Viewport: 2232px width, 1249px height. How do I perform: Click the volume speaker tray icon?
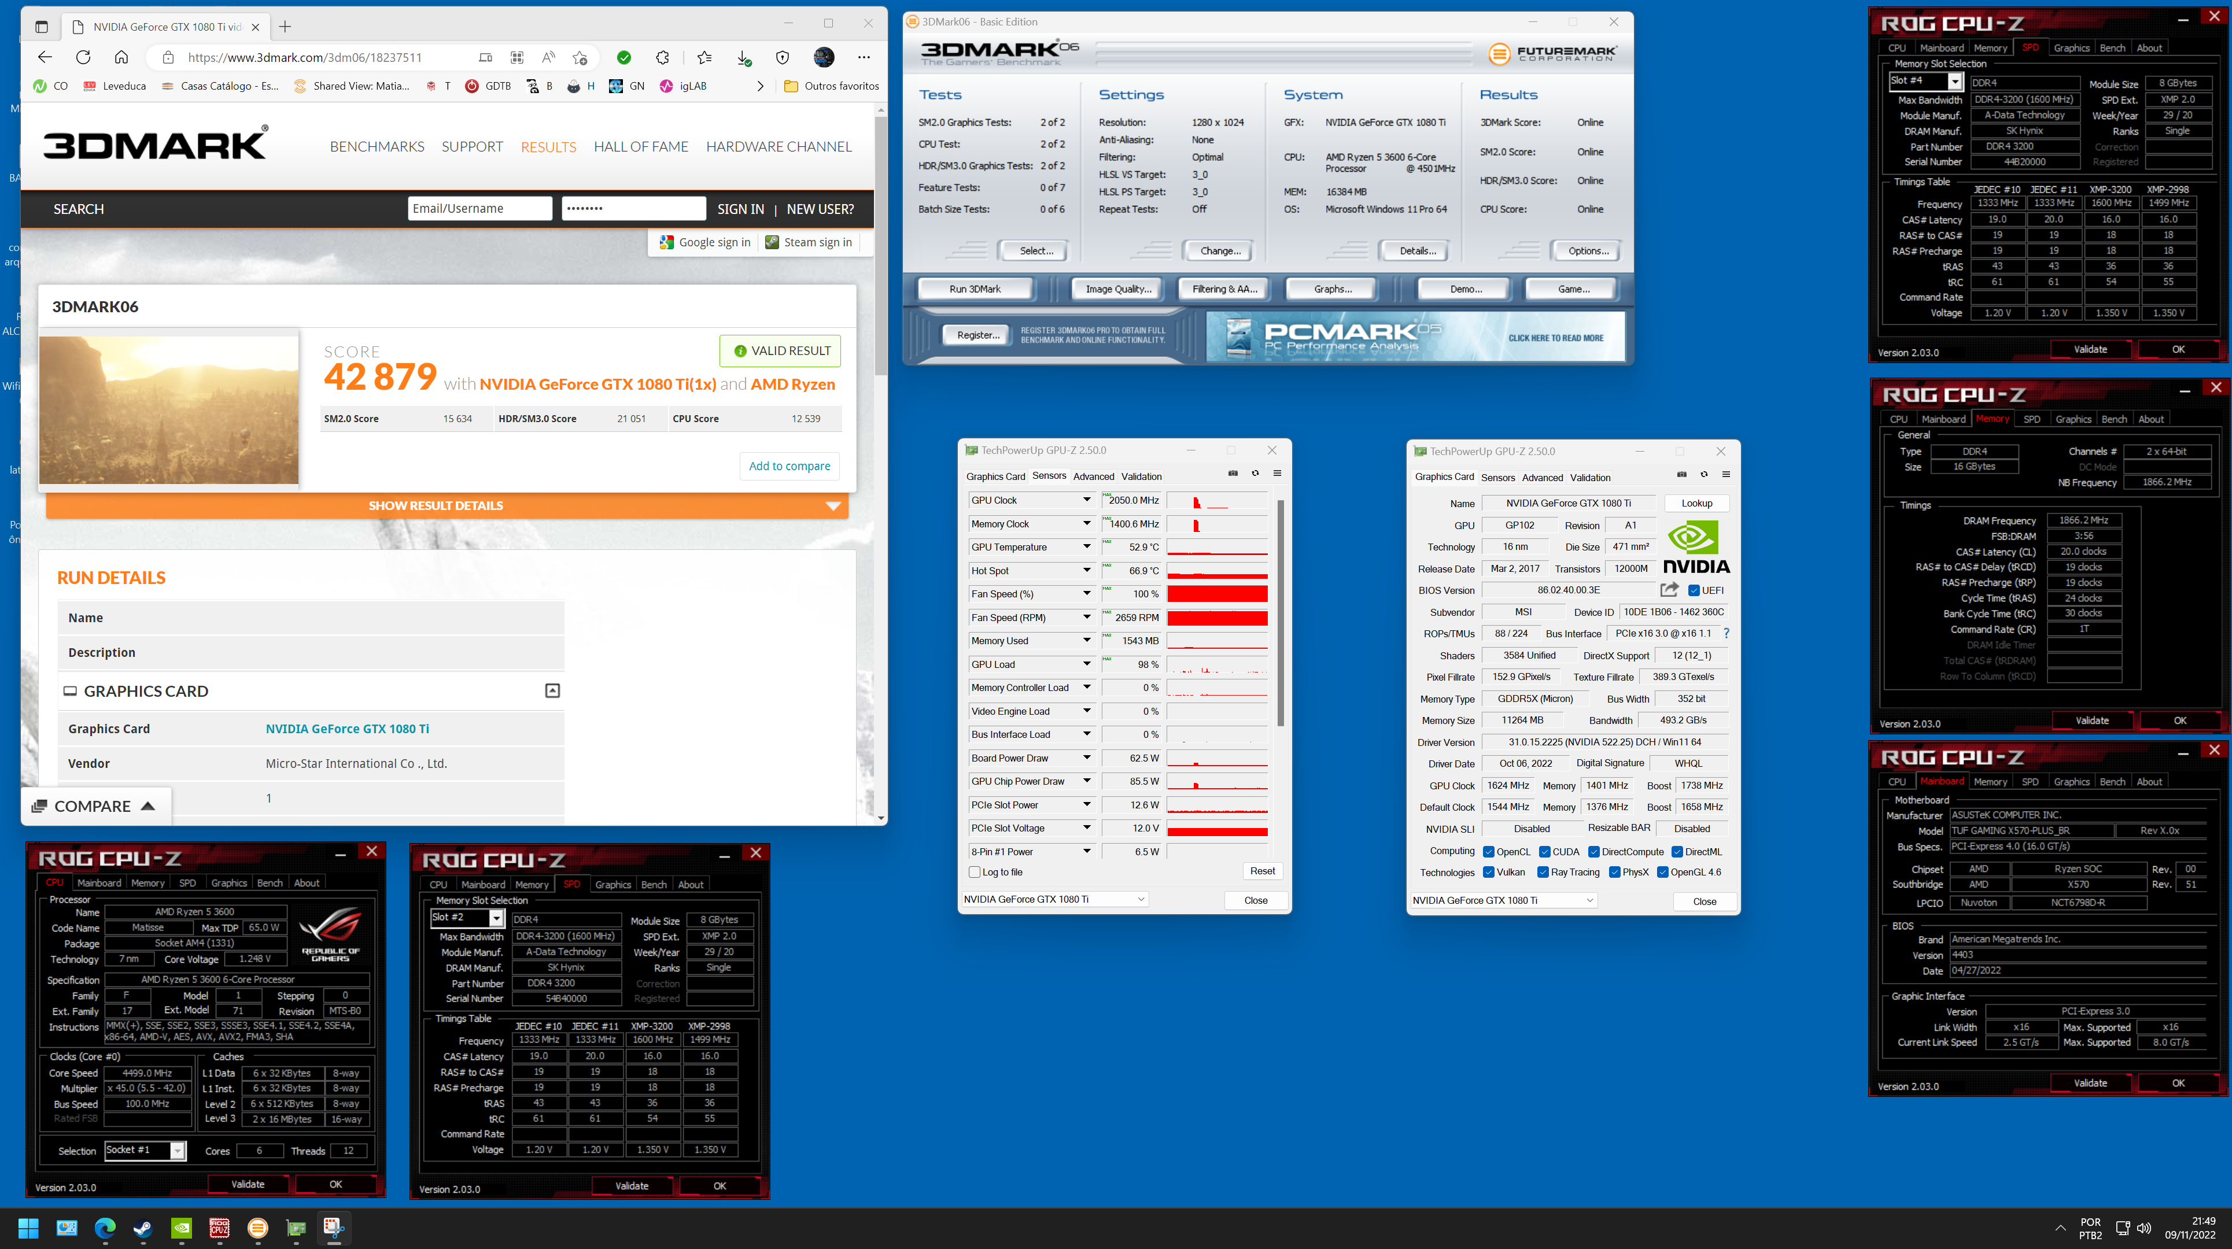[x=2145, y=1228]
